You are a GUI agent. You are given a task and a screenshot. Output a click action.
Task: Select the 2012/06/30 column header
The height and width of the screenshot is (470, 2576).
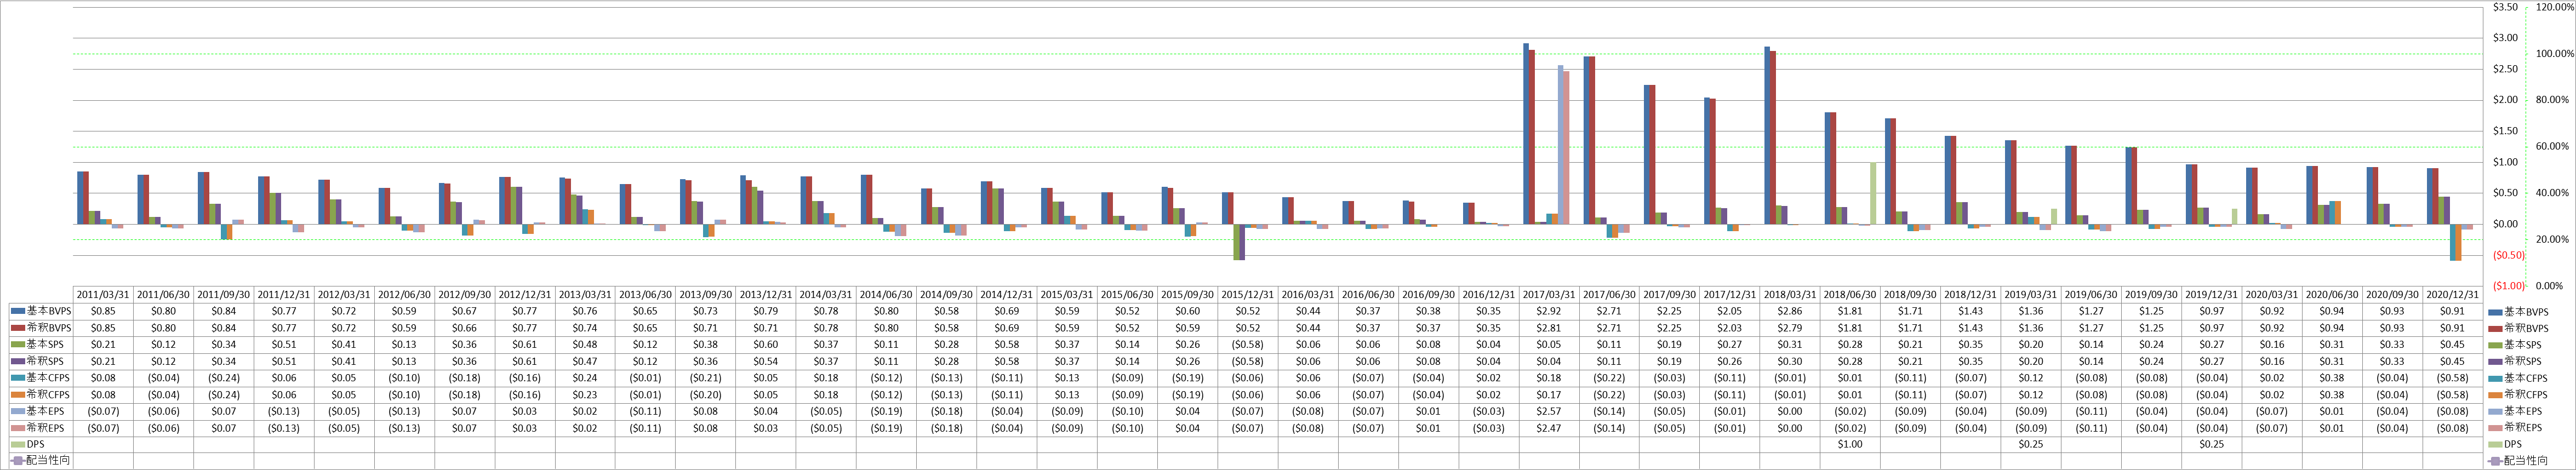click(405, 295)
